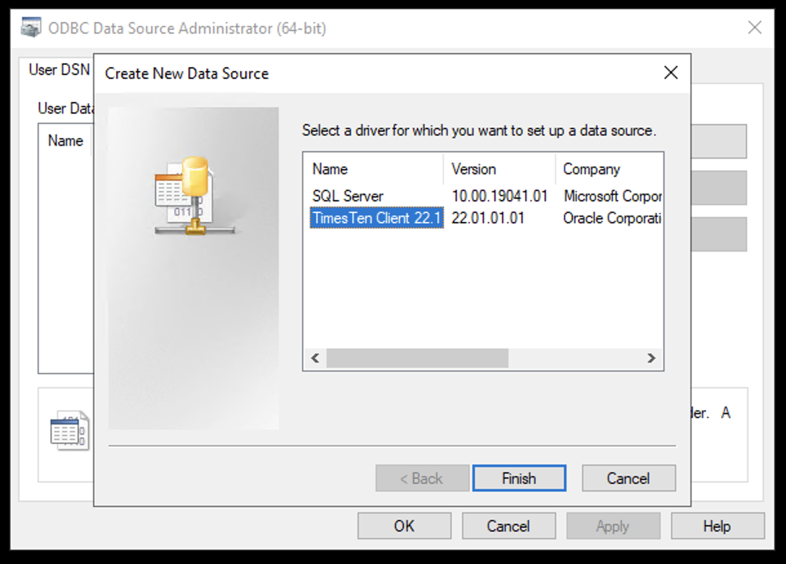Click the Apply button

click(613, 525)
